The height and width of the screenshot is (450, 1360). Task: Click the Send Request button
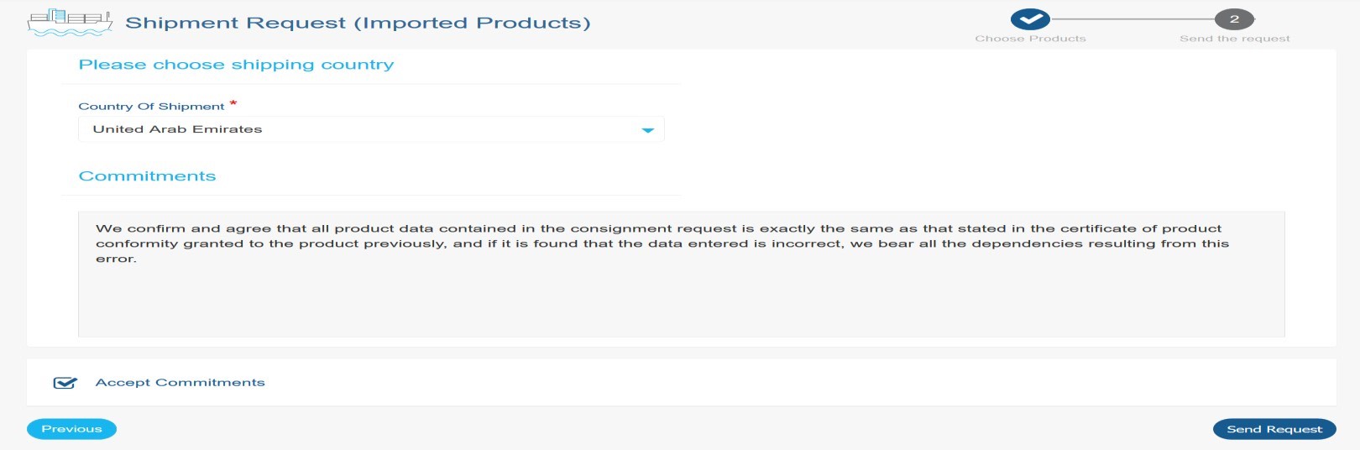1274,429
